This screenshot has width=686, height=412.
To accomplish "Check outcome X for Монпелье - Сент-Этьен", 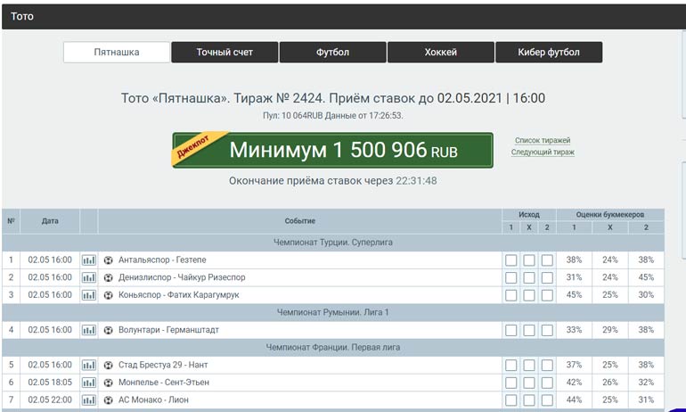I will [529, 383].
